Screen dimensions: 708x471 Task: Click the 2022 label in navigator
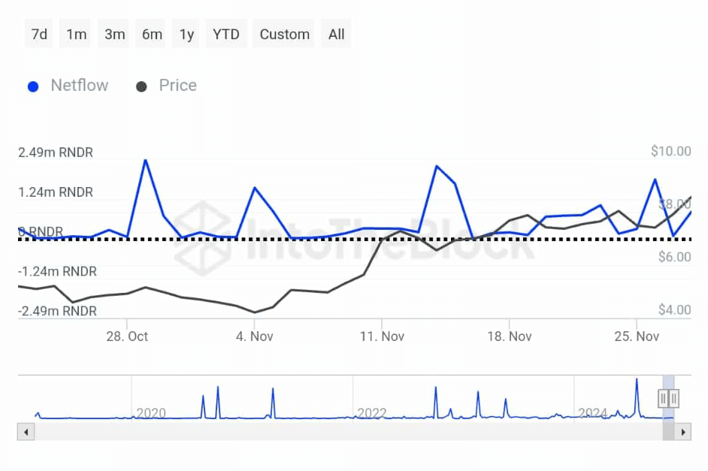[x=371, y=413]
